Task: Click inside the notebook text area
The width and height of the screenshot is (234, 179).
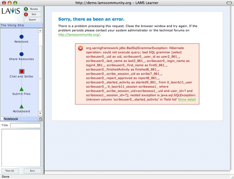Action: click(21, 148)
